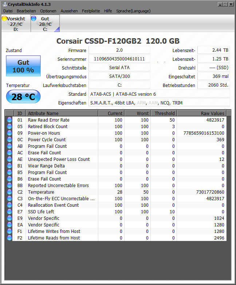Click the CrystalDiskInfo title bar icon
This screenshot has height=285, width=236.
(x=5, y=4)
